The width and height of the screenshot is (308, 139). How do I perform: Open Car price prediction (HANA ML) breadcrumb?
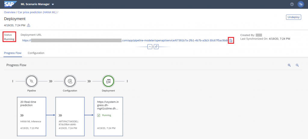point(37,12)
